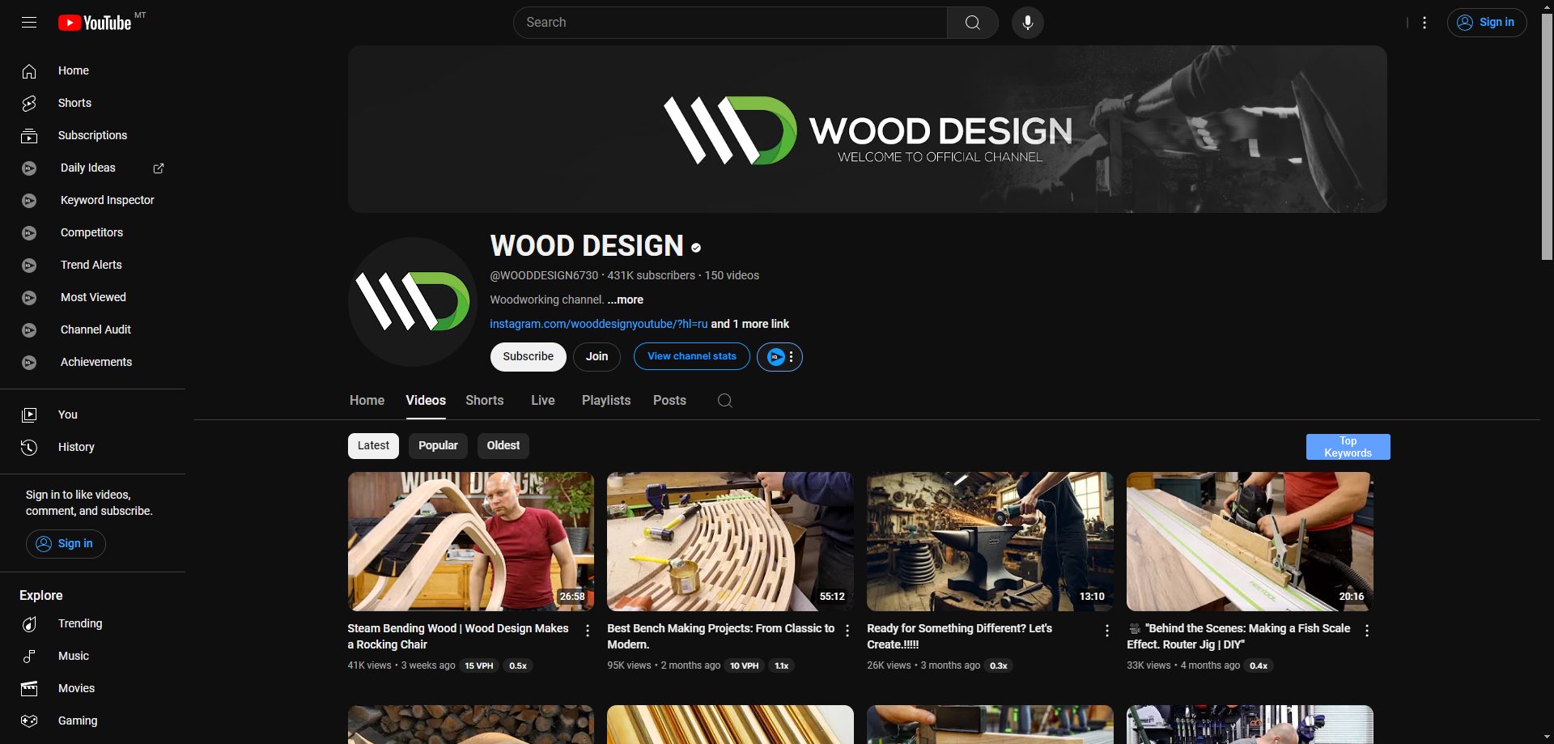
Task: Click View channel stats button
Action: point(691,356)
